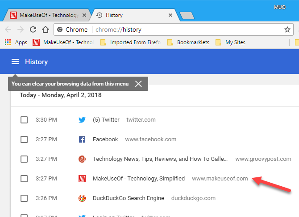Dismiss the clear browsing data tooltip
The width and height of the screenshot is (299, 217).
138,84
